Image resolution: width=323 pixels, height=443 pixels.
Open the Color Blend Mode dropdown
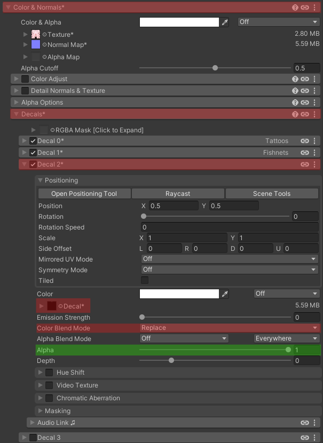(230, 328)
